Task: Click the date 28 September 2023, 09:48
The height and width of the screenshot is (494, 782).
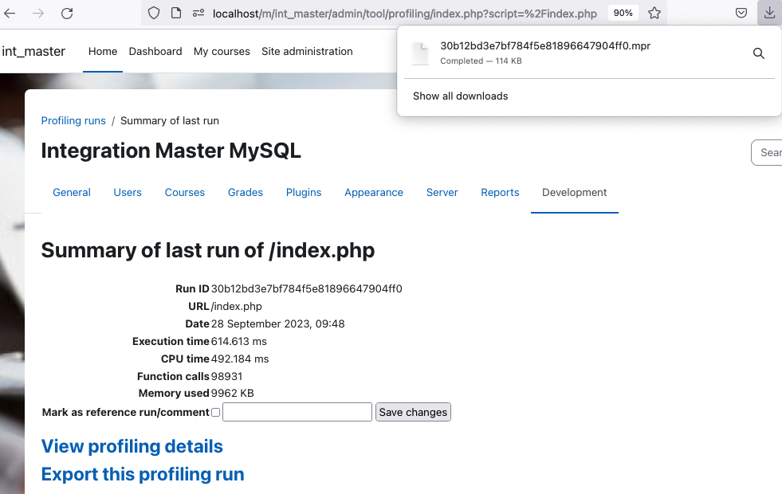Action: (277, 324)
